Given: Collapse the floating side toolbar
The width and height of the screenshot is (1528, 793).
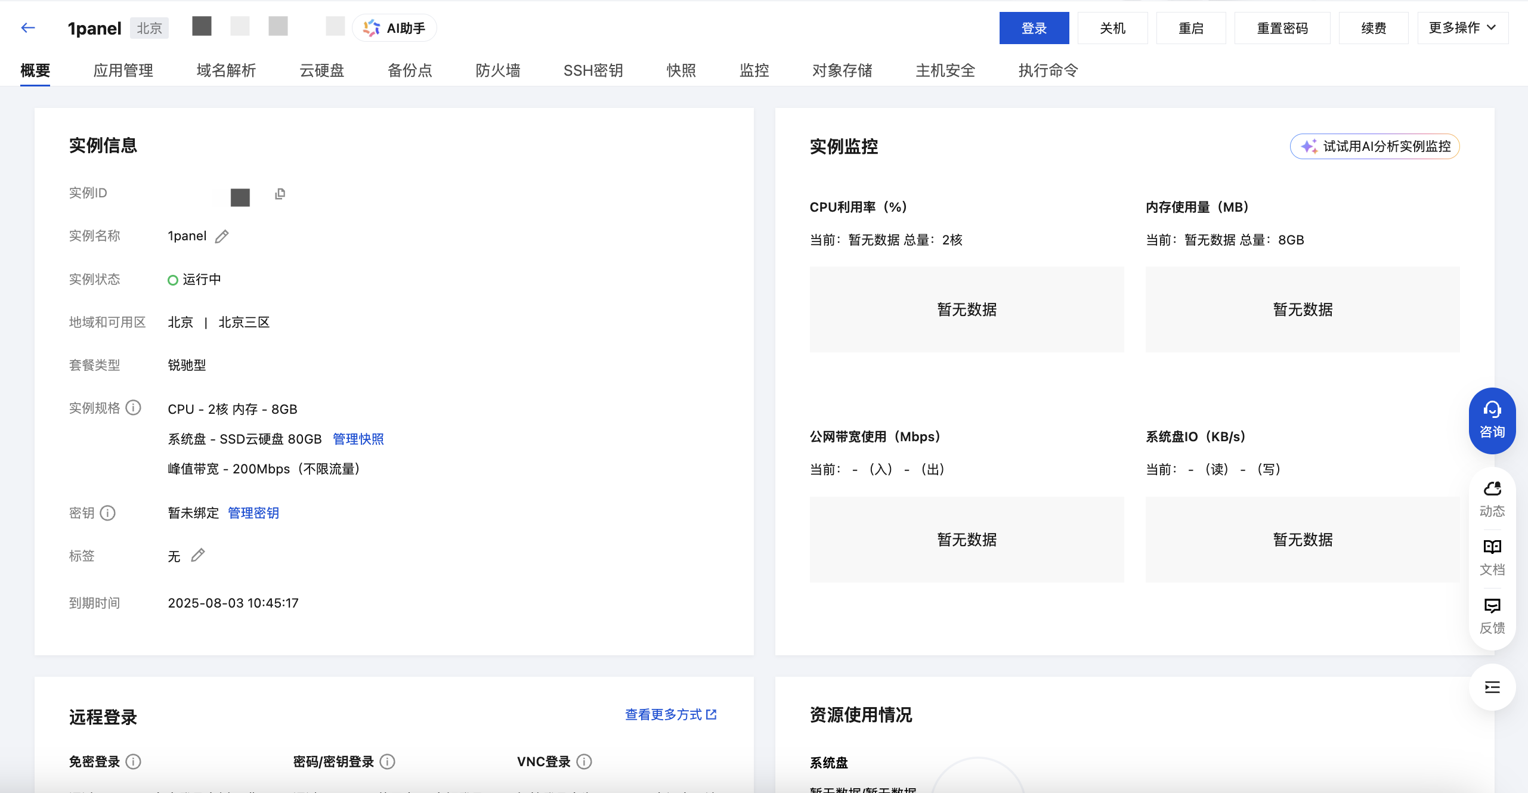Looking at the screenshot, I should point(1492,687).
